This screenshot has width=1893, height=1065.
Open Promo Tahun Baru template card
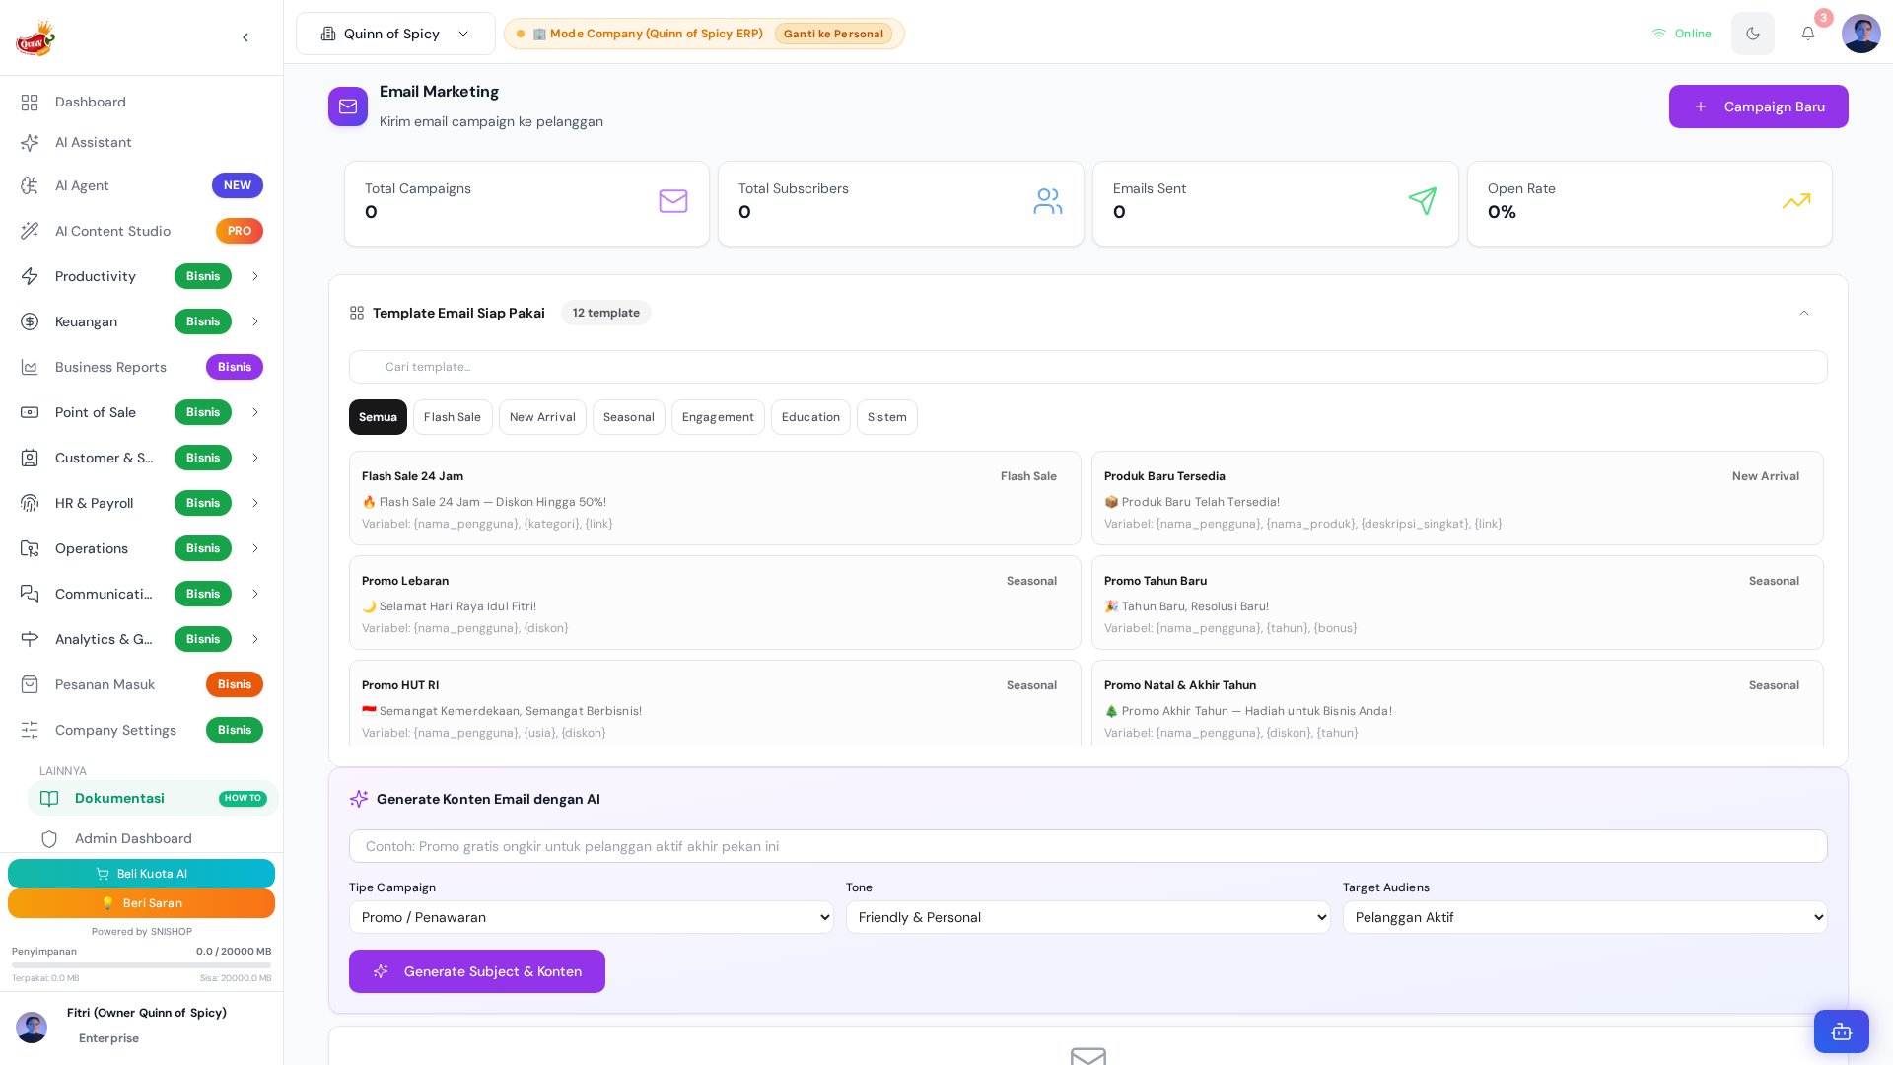click(x=1457, y=603)
